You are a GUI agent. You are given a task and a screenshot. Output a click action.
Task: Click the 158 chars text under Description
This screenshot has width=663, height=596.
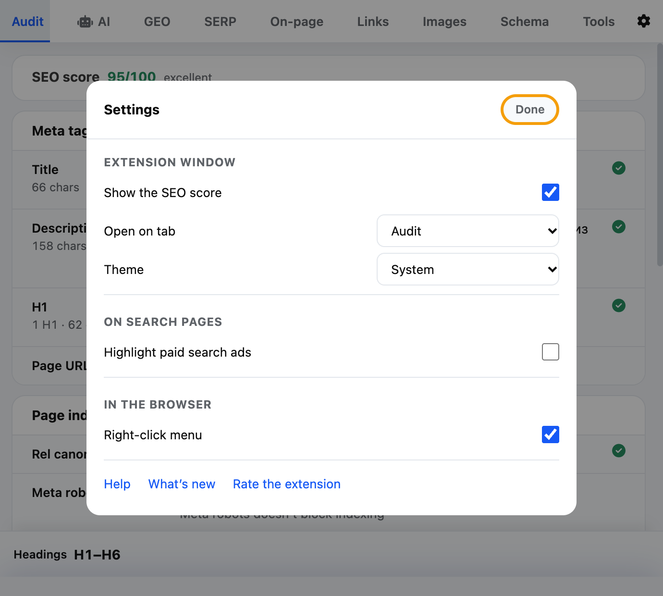pos(59,246)
